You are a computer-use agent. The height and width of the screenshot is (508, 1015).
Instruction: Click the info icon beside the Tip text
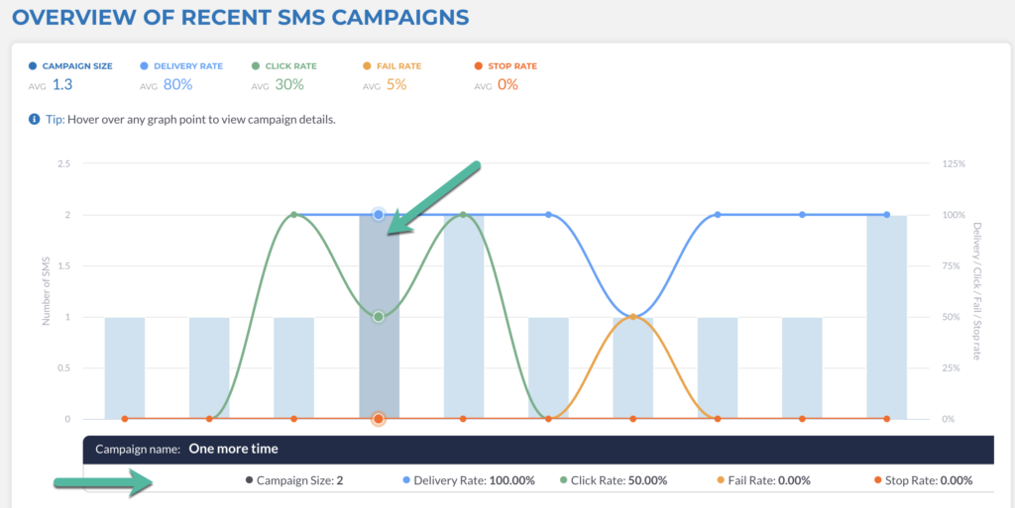pos(35,120)
